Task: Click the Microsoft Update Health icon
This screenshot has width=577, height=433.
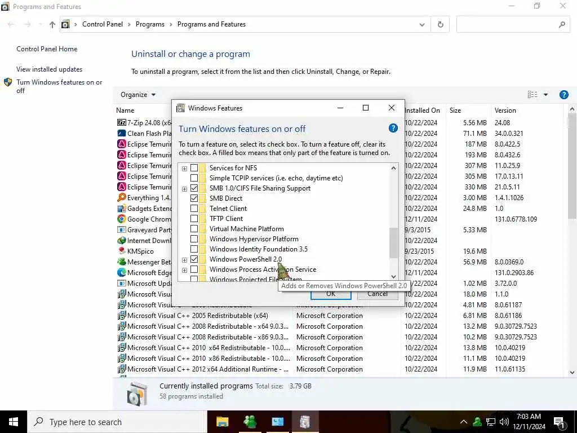Action: [x=122, y=283]
